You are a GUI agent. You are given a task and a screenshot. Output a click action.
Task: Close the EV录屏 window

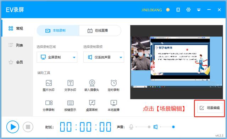click(219, 10)
